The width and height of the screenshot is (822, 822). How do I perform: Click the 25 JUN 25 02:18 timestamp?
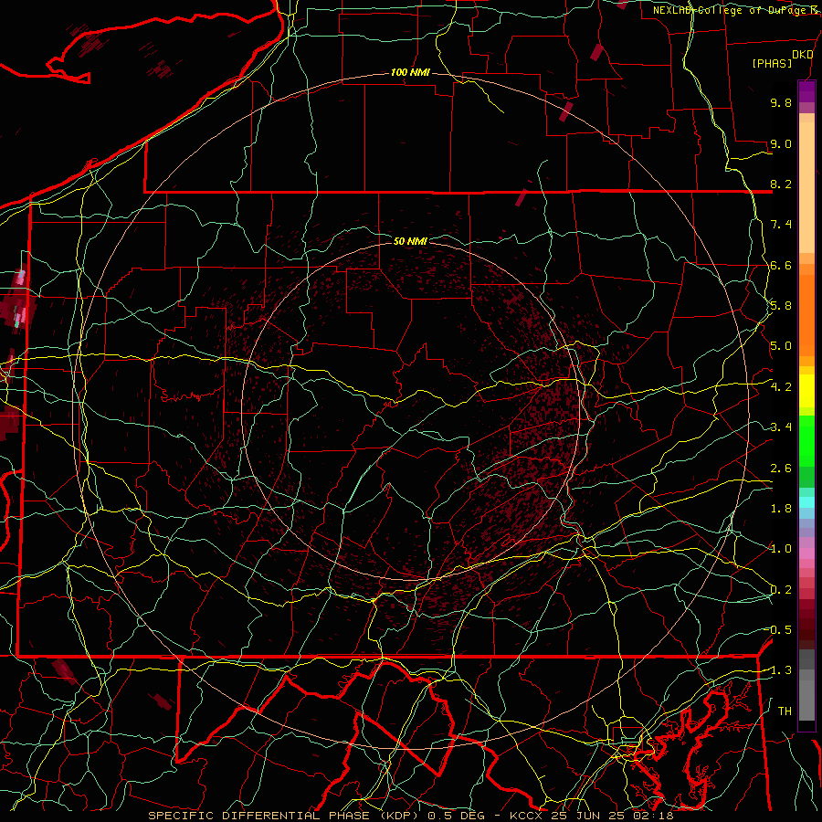(613, 816)
